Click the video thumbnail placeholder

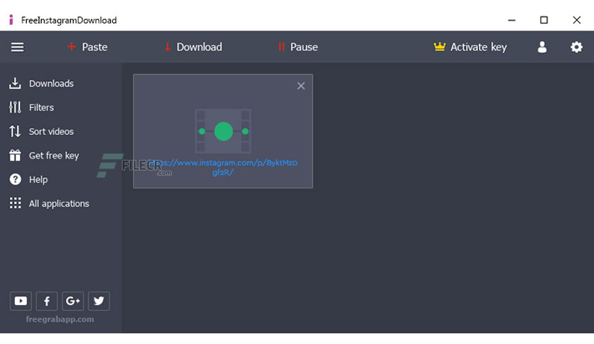(x=223, y=131)
